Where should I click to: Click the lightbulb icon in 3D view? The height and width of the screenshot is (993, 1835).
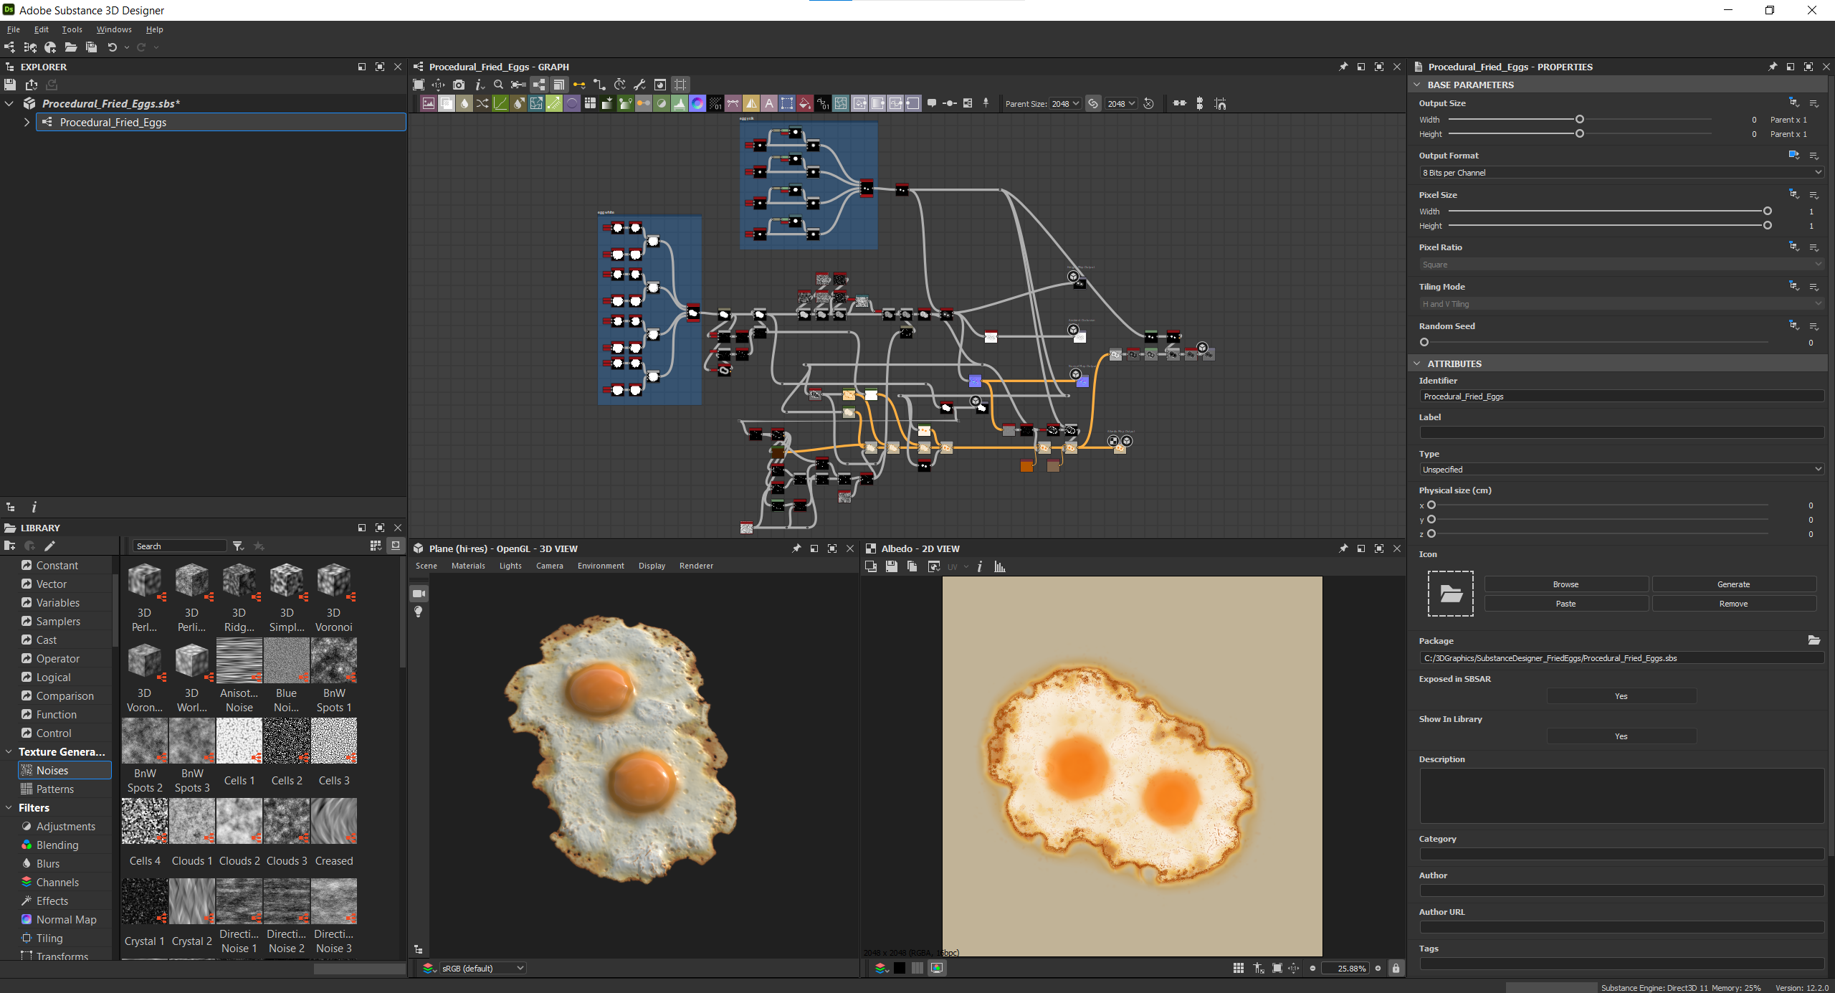pyautogui.click(x=419, y=612)
